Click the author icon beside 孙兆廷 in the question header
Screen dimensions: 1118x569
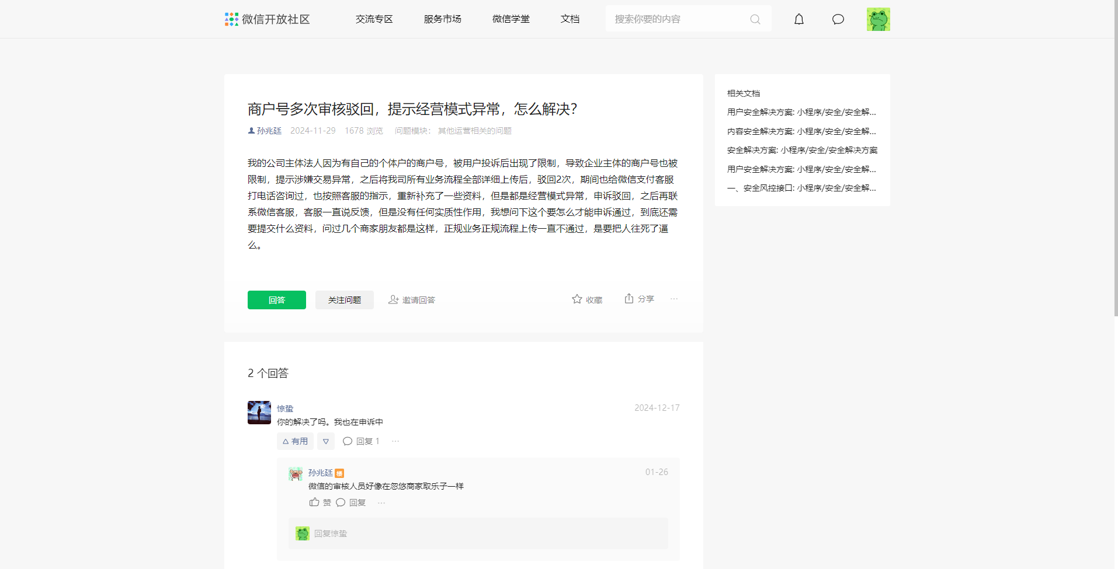(251, 131)
